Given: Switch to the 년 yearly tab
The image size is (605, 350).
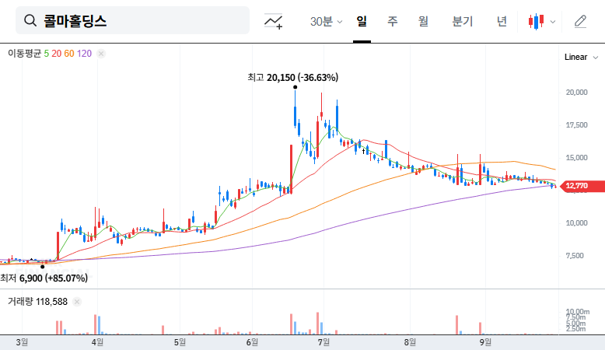Looking at the screenshot, I should pos(502,21).
